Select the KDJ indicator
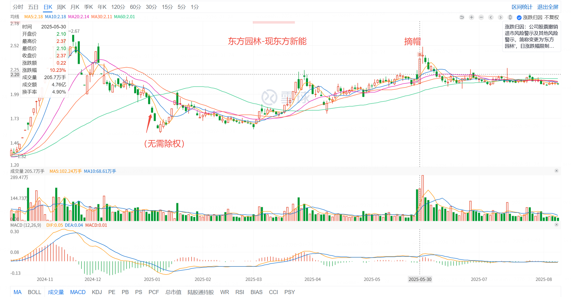Screen dimensions: 571x297 (x=97, y=292)
